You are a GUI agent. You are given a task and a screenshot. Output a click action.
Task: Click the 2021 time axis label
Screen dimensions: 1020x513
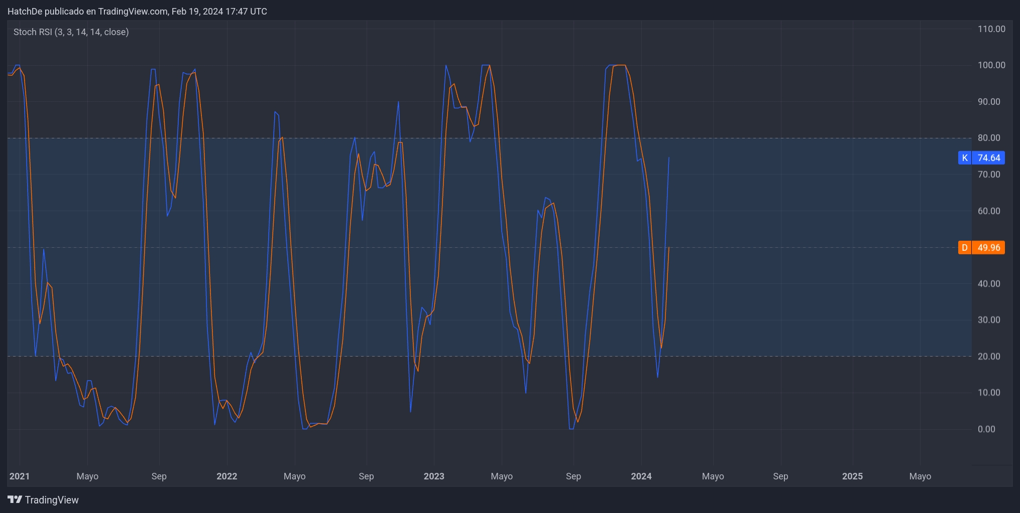20,476
